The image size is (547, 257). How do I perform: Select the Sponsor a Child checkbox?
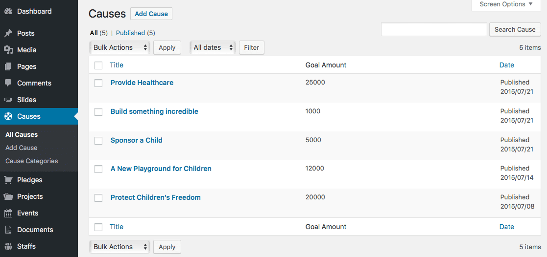click(x=98, y=140)
